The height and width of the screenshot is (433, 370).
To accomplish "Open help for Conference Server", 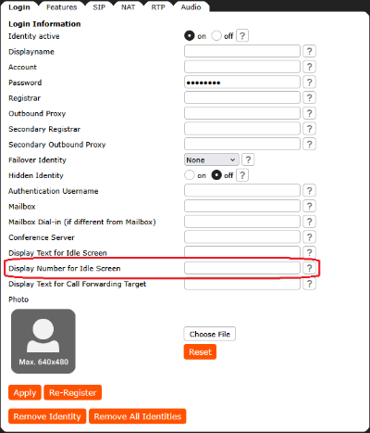I will (309, 237).
